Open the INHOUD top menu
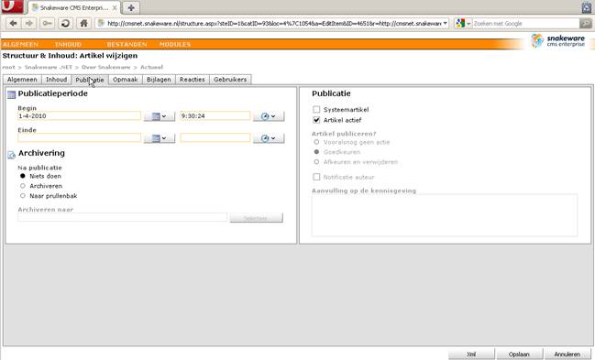 pos(68,44)
